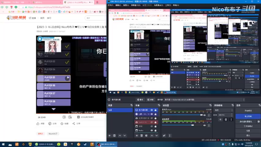The height and width of the screenshot is (147, 261).
Task: Open danmaku settings icon under video
Action: coord(70,117)
